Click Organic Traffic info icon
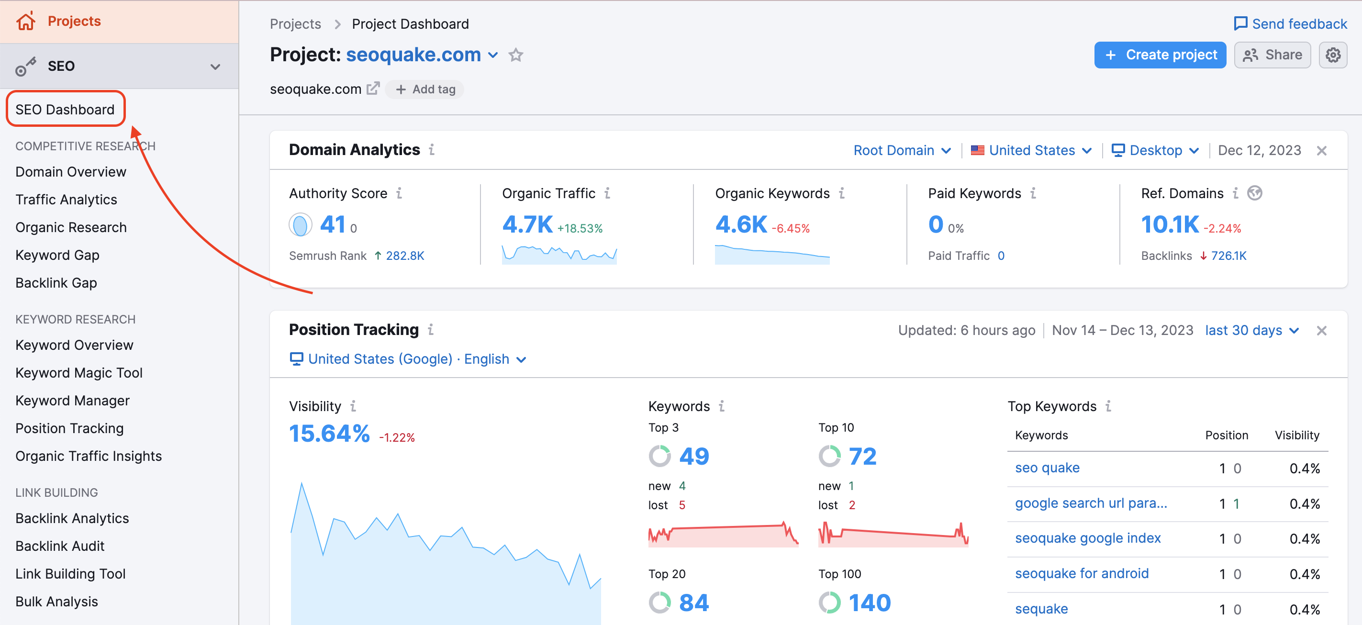1362x625 pixels. coord(607,193)
